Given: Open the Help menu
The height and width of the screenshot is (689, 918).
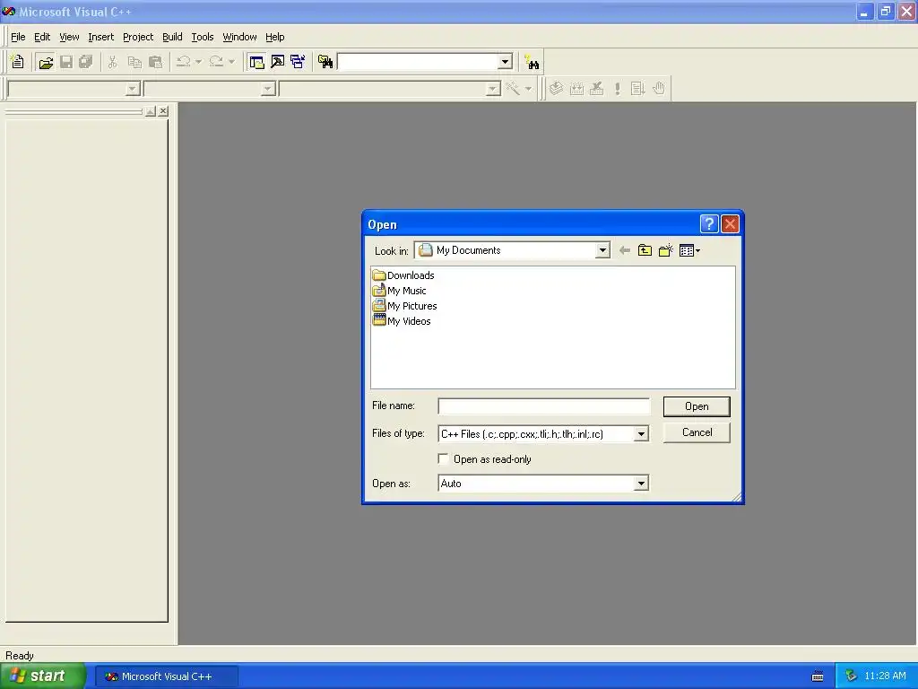Looking at the screenshot, I should 274,37.
